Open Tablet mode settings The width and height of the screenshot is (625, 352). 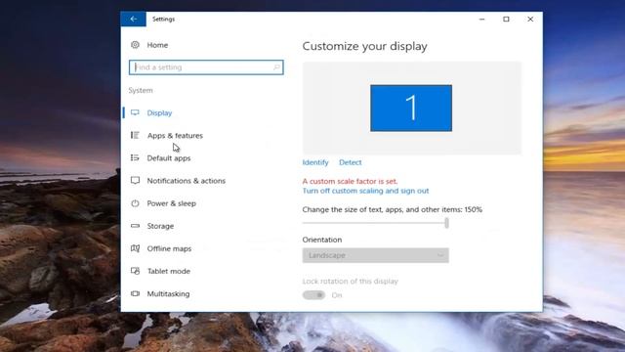169,271
